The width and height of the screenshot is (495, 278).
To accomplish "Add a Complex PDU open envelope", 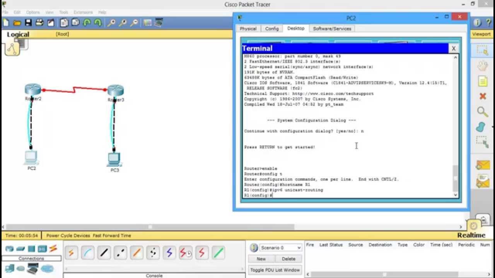I will (x=483, y=181).
